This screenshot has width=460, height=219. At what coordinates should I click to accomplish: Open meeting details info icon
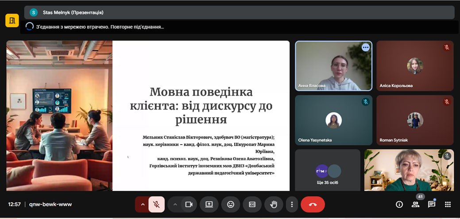(x=399, y=204)
